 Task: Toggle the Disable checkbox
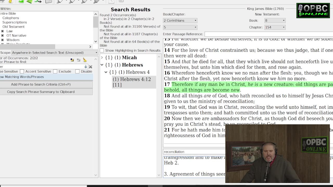77,71
